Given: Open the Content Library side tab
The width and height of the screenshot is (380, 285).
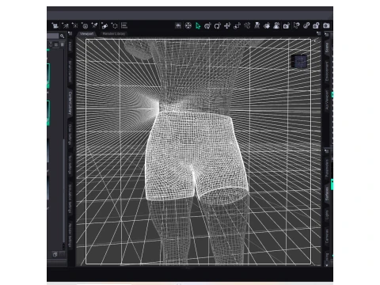Looking at the screenshot, I should click(70, 103).
